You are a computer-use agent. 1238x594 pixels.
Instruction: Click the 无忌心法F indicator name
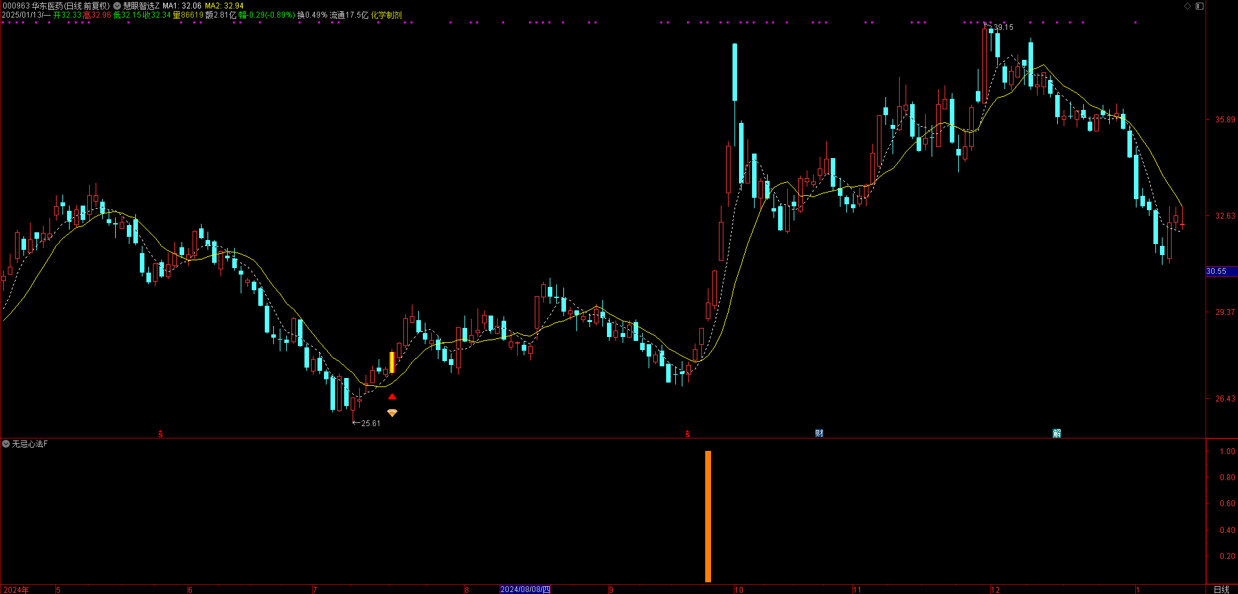point(30,444)
